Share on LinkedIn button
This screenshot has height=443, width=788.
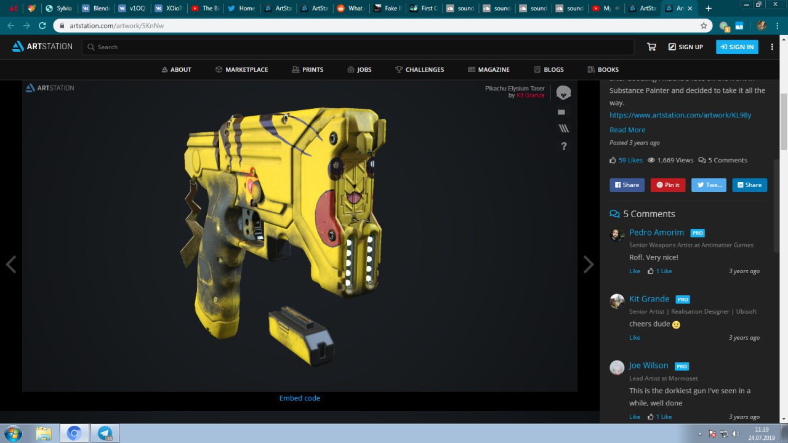click(x=750, y=185)
